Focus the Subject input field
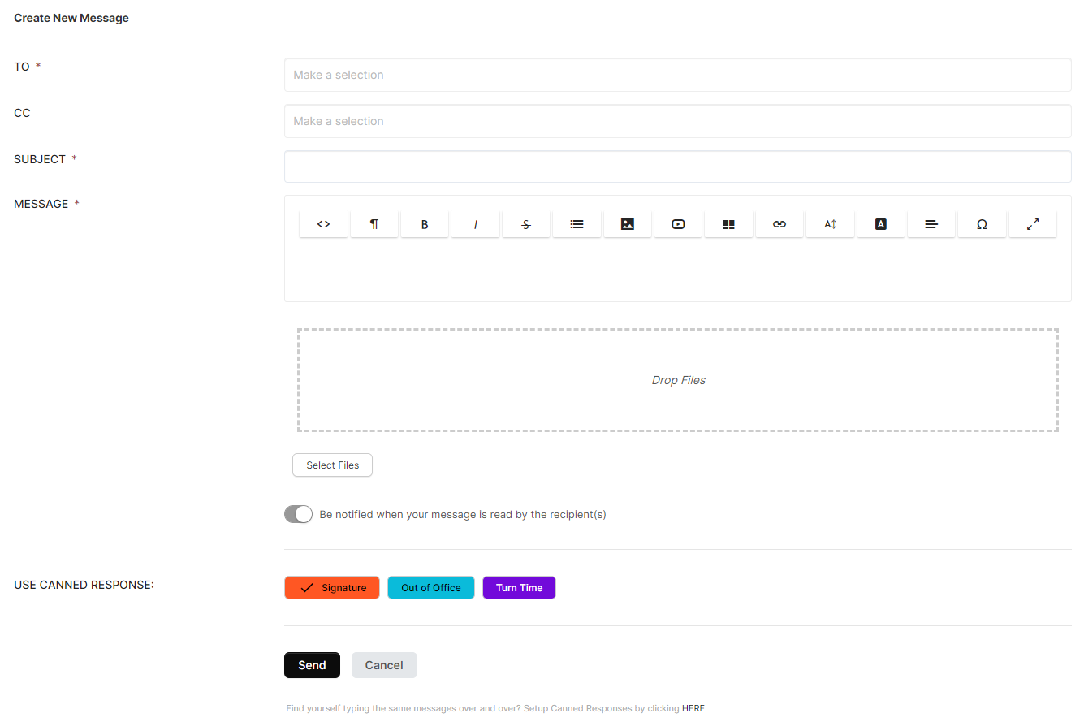The height and width of the screenshot is (726, 1084). coord(677,166)
